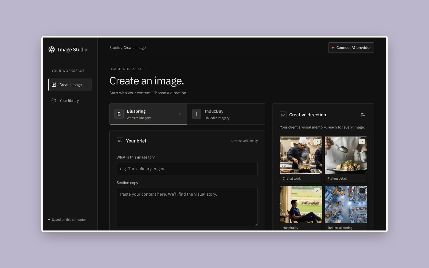Click the 'YOUR WORKSPACE' sidebar label
Viewport: 429px width, 268px height.
[68, 71]
